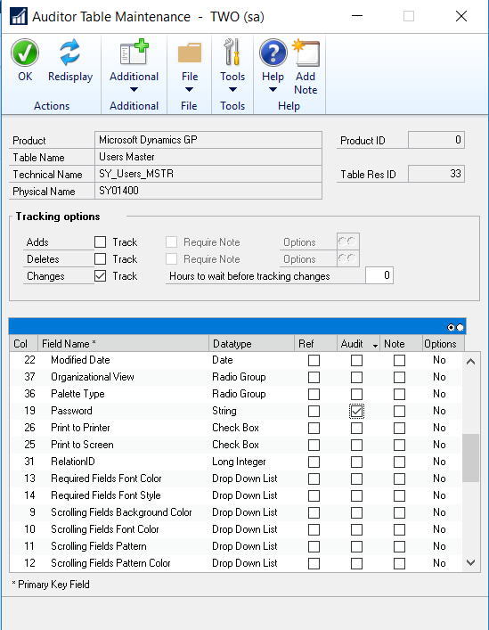Select the Organizational View field name
The image size is (489, 630).
click(x=93, y=377)
